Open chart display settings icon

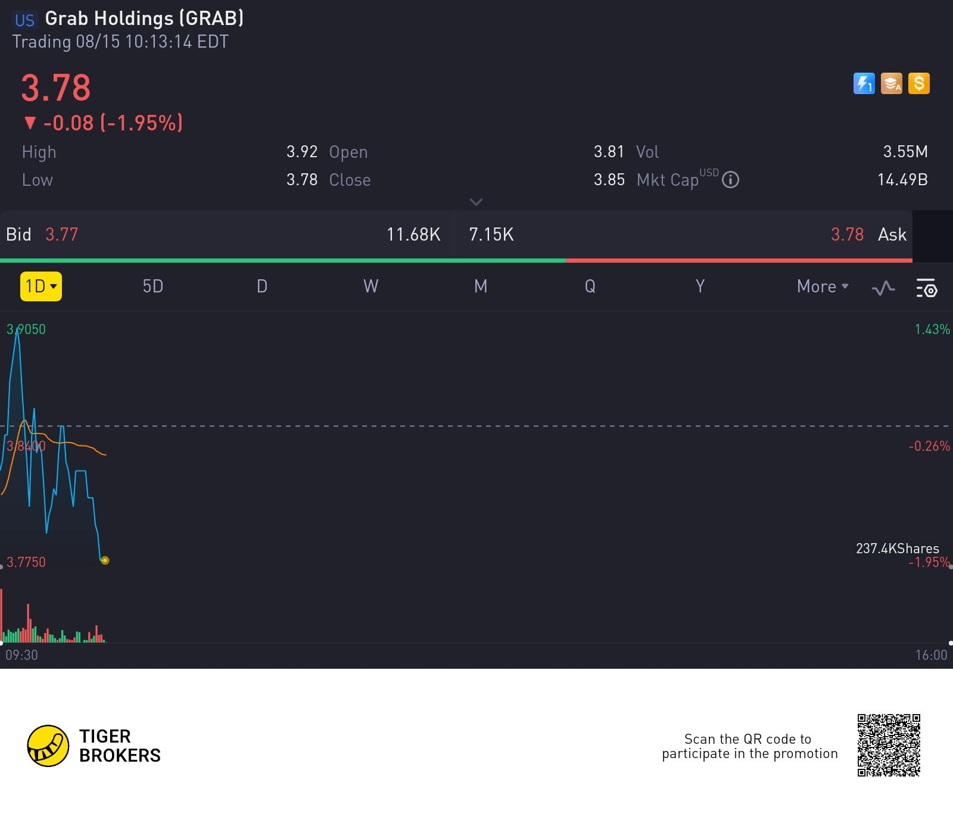click(926, 288)
